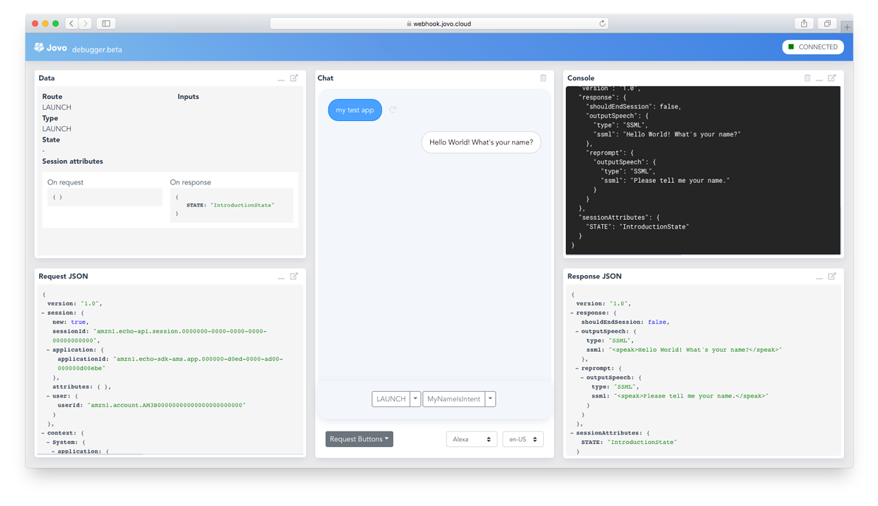Click the shouldEndSession false value in Response JSON
878x506 pixels.
coord(657,322)
